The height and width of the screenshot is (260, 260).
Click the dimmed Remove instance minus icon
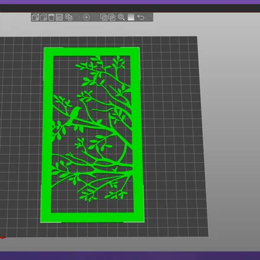95,17
